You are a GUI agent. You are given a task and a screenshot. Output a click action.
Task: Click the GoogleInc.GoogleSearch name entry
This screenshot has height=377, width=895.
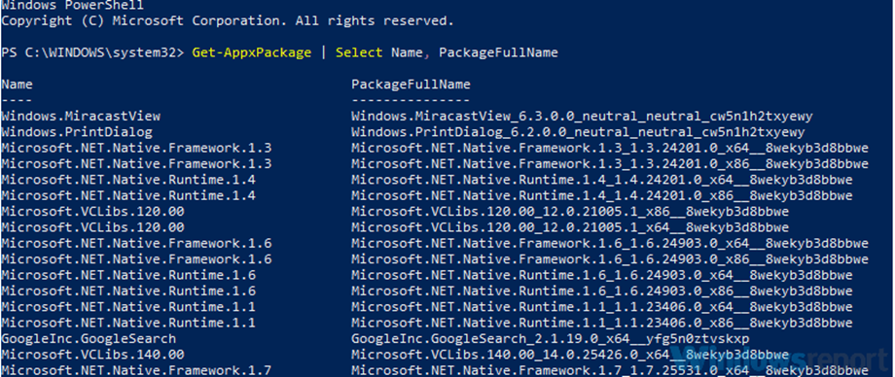[89, 339]
